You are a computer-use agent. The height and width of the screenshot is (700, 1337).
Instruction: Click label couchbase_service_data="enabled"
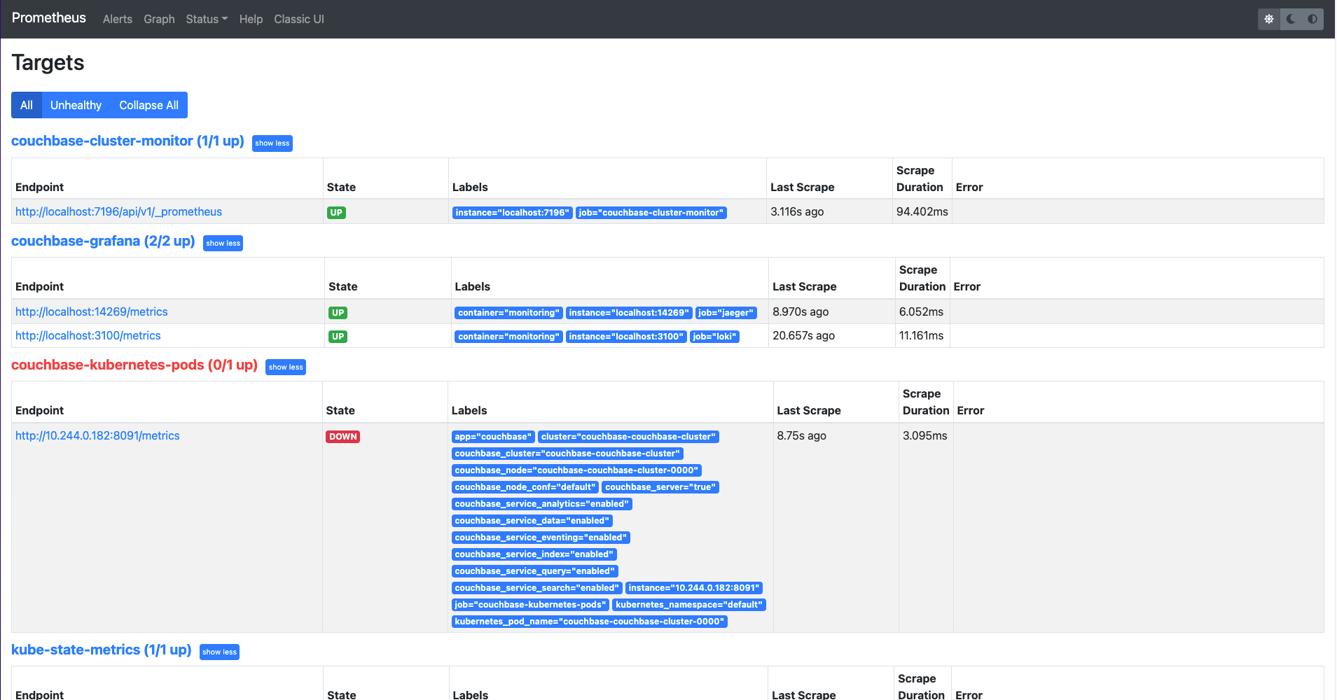click(532, 521)
